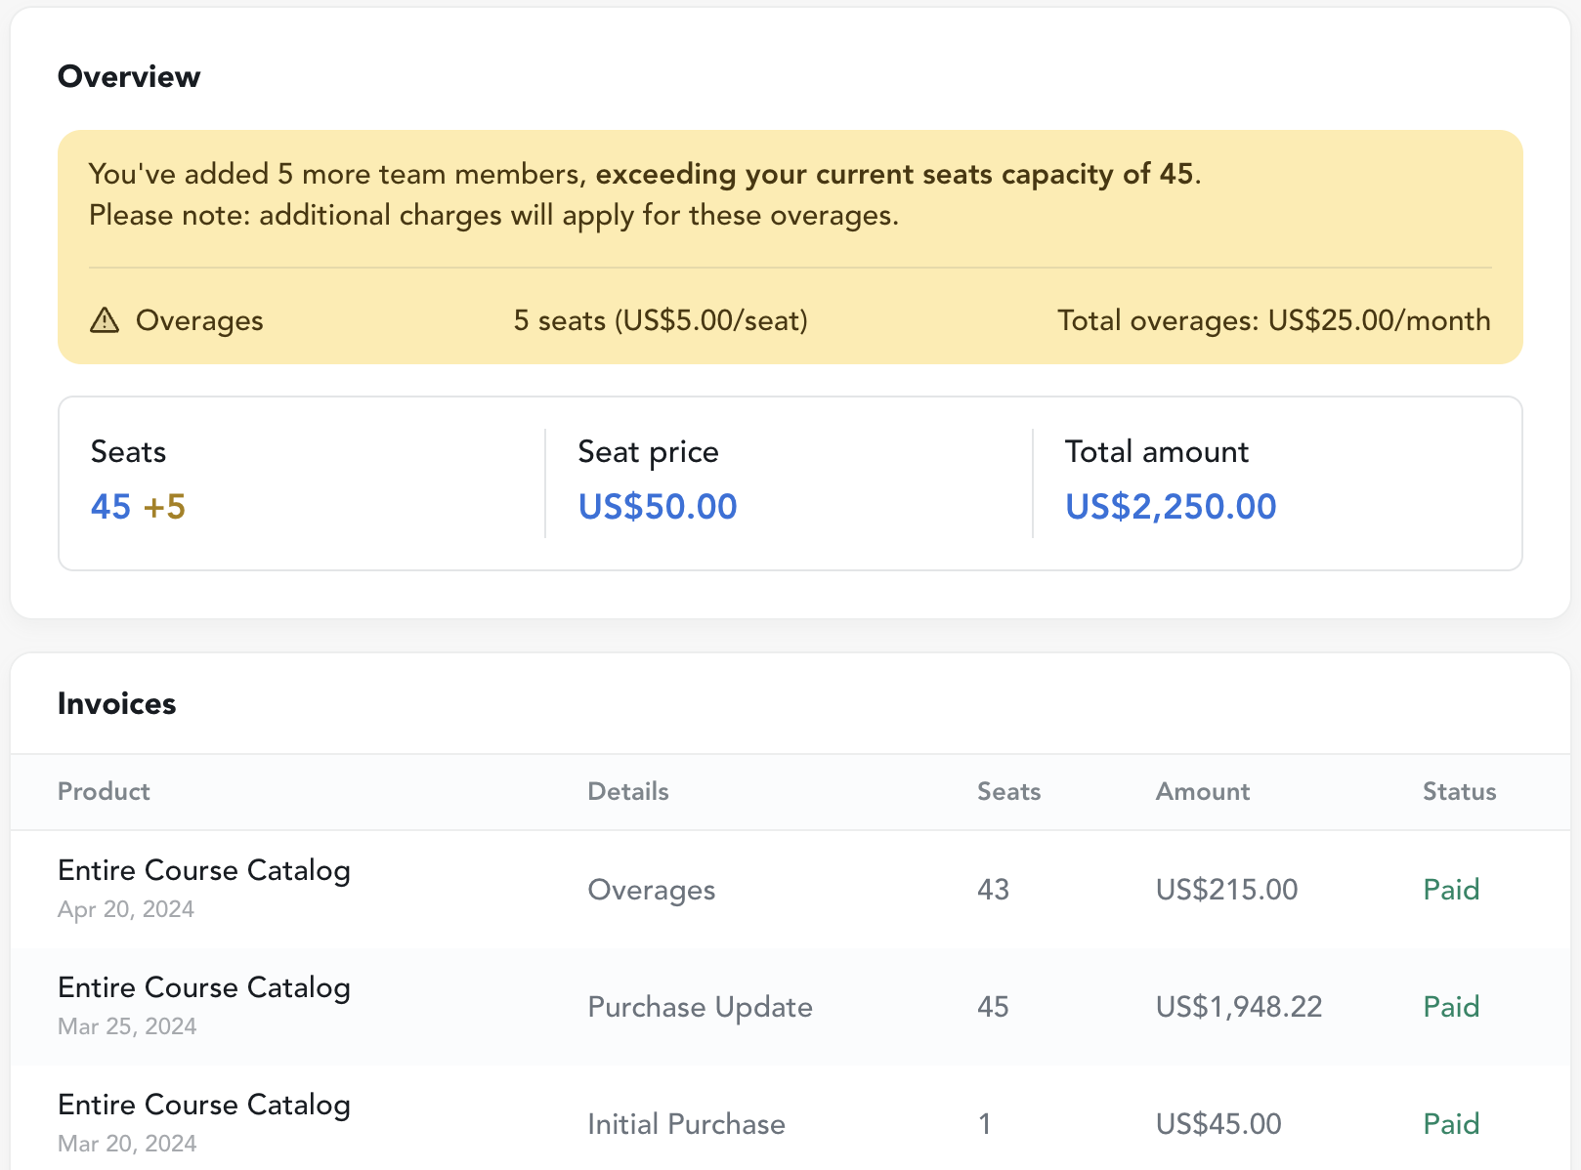The width and height of the screenshot is (1581, 1170).
Task: Click the 'Initial Purchase' details cell
Action: coord(687,1124)
